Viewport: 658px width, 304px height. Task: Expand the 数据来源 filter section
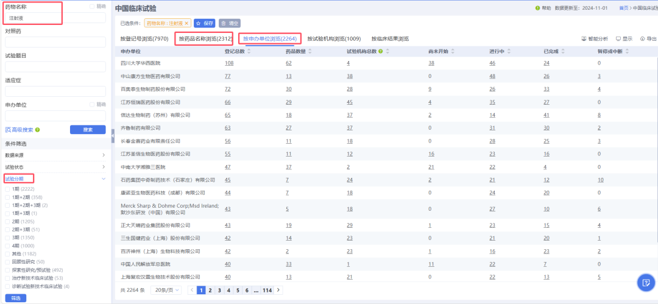click(103, 155)
